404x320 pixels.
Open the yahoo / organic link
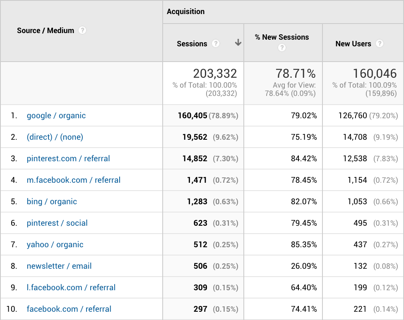click(x=55, y=245)
